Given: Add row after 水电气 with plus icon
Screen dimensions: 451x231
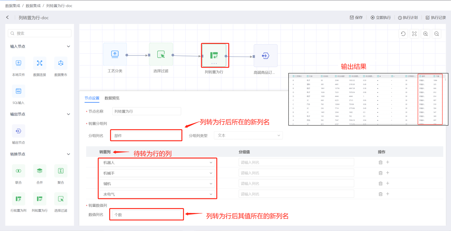Looking at the screenshot, I should click(x=387, y=194).
